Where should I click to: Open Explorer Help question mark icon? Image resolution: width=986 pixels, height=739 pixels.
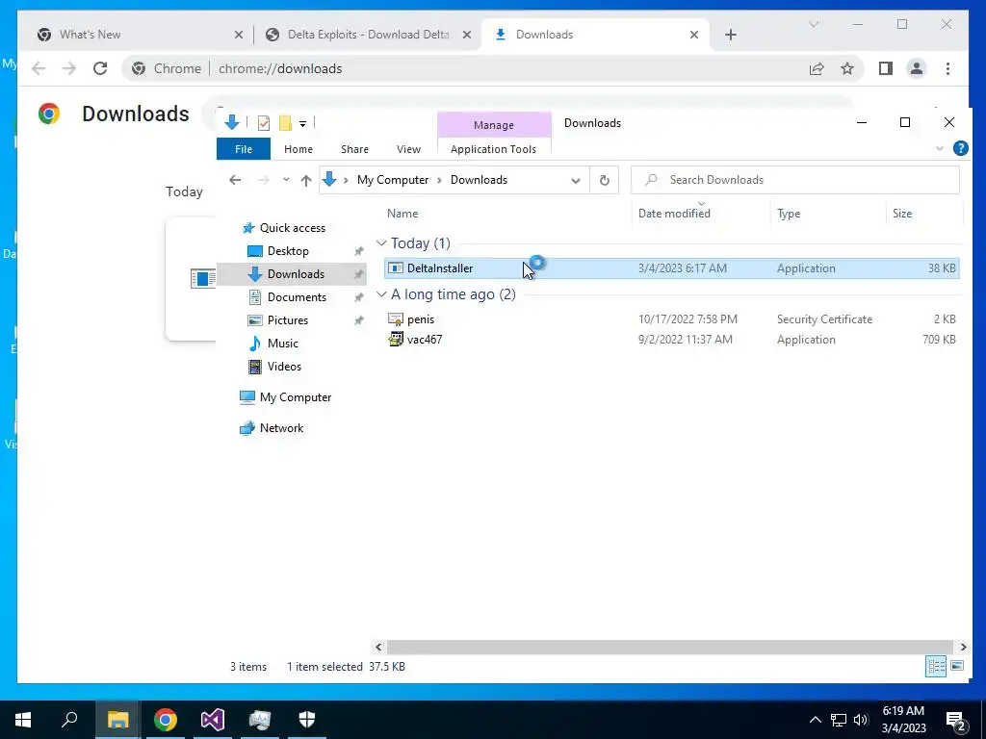click(x=960, y=148)
